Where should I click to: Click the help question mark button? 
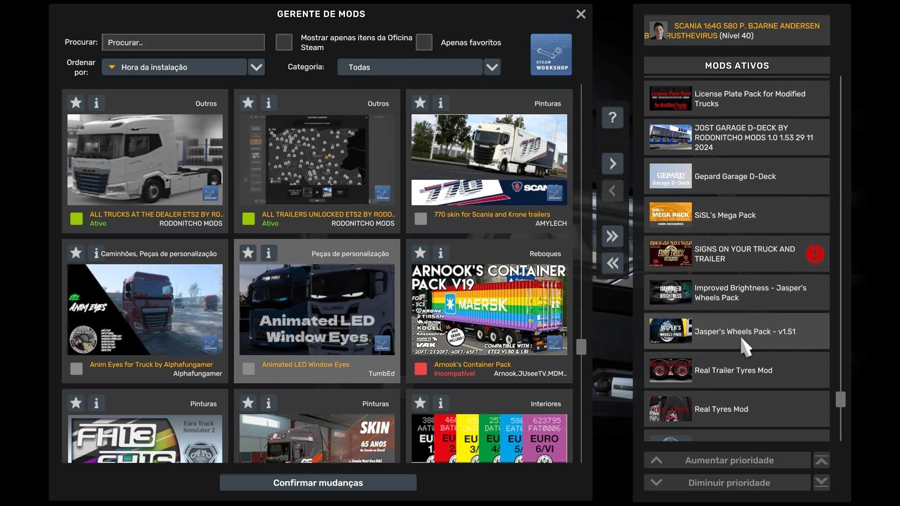(612, 118)
